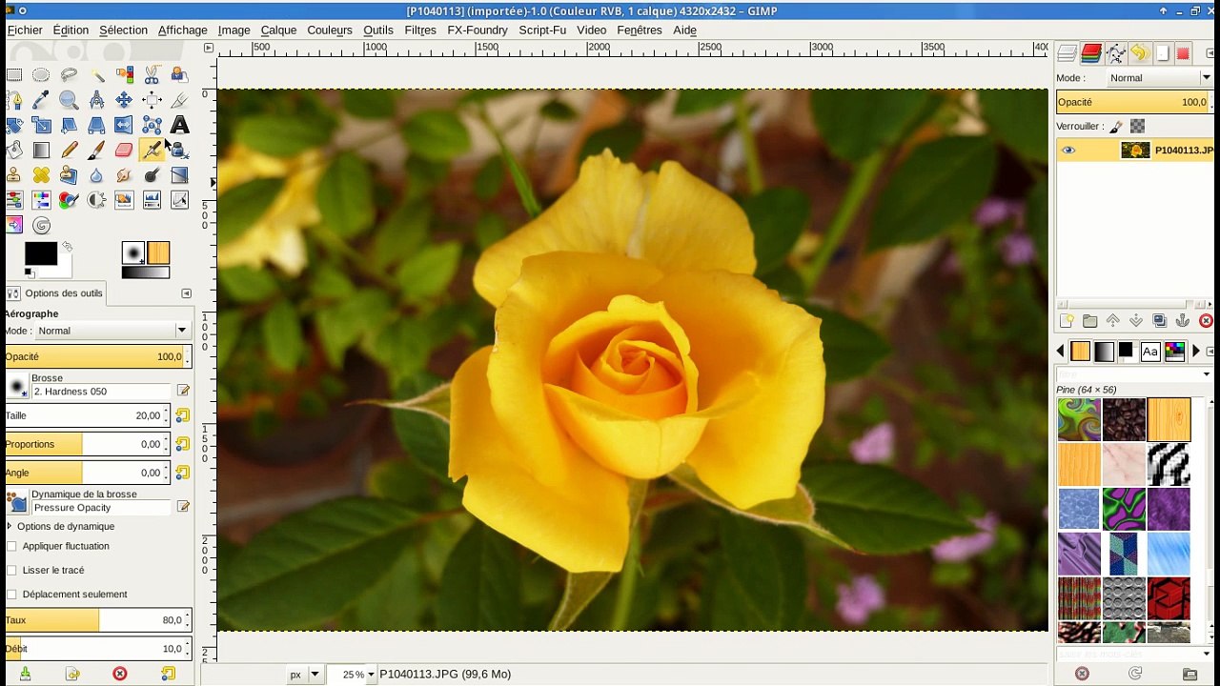Toggle link Taille to brush default
Screen dimensions: 1220x686
182,415
